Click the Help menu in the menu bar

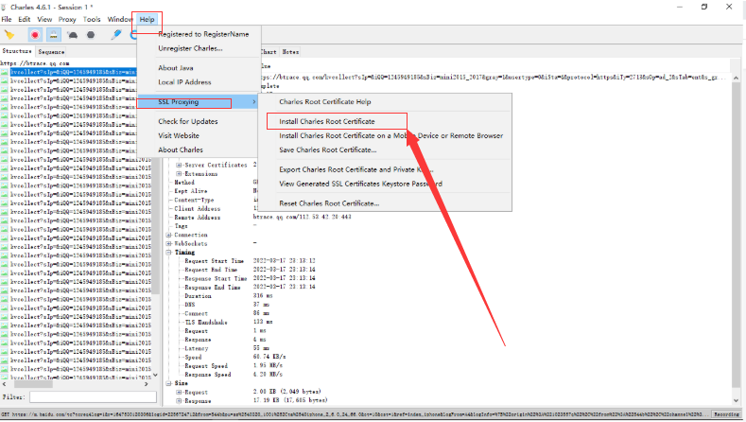[x=147, y=20]
